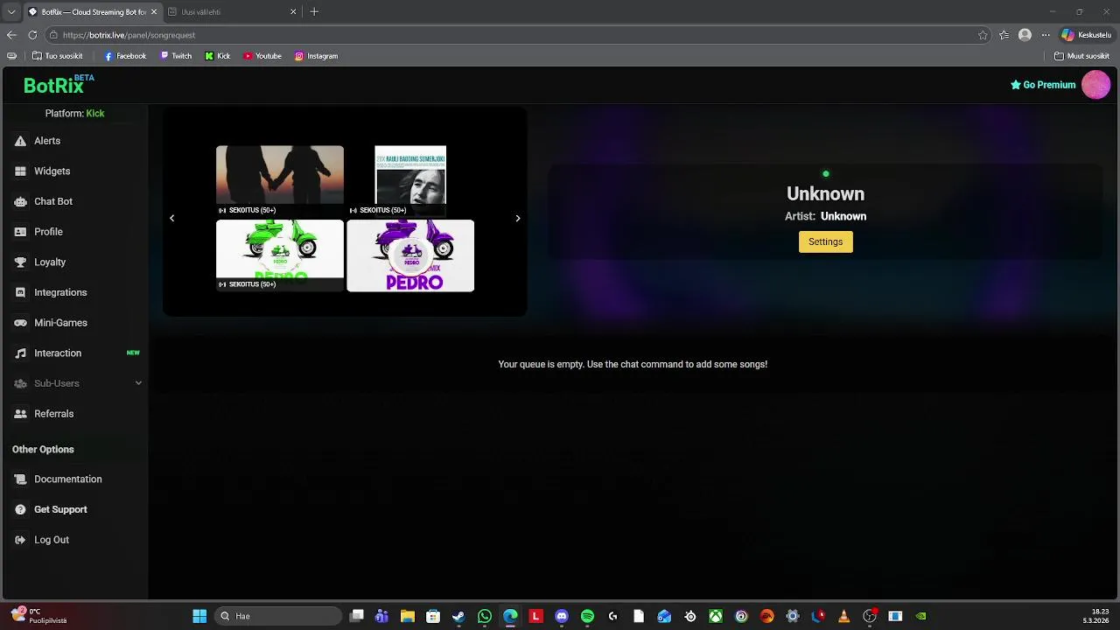The width and height of the screenshot is (1120, 630).
Task: Open the Muut suosikit bookmarks folder
Action: [1082, 56]
